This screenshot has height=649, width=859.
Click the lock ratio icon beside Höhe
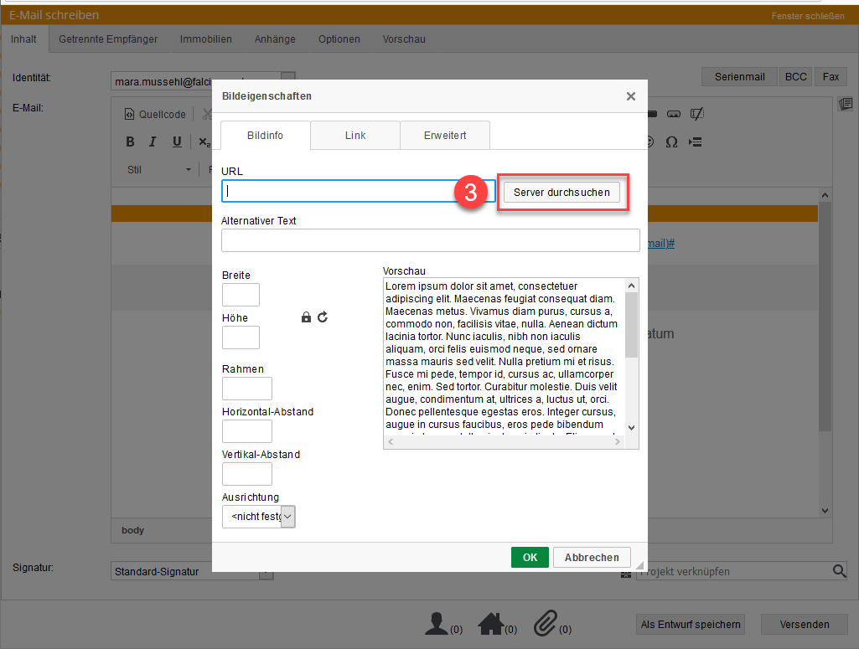click(x=306, y=317)
